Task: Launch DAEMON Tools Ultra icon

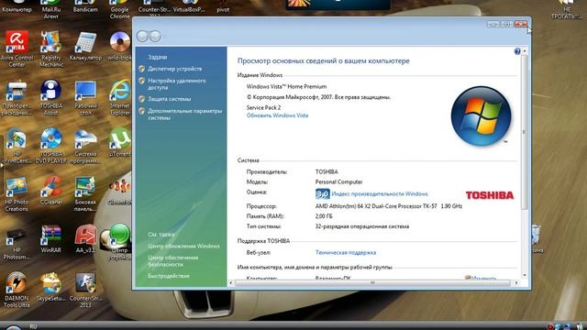Action: click(x=17, y=290)
